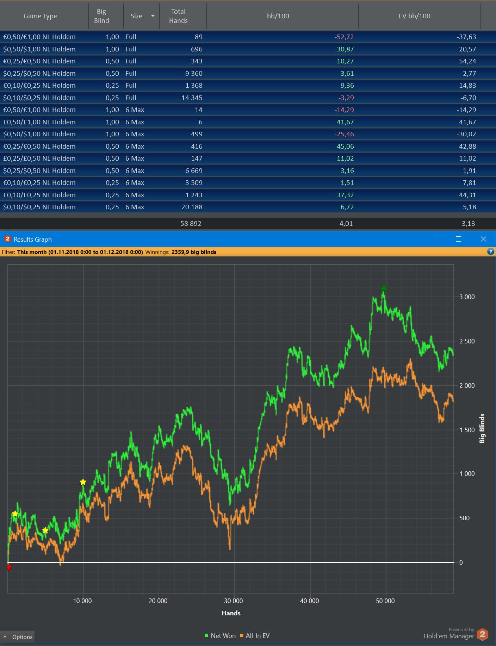The width and height of the screenshot is (496, 646).
Task: Select the £0,10/£0,25 NL Holdem 6 Max row
Action: [248, 195]
